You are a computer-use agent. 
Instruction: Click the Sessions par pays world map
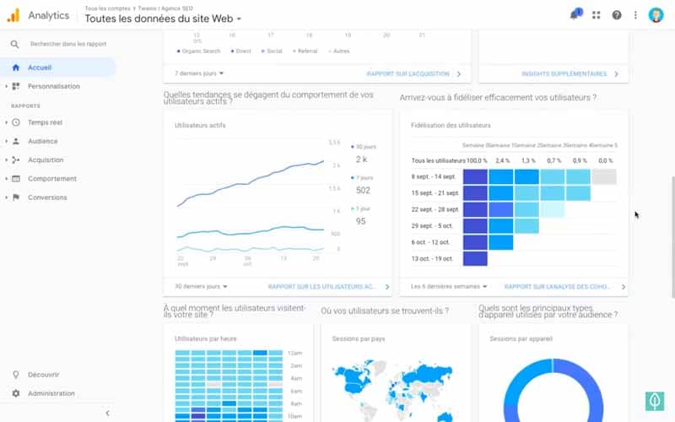(392, 390)
